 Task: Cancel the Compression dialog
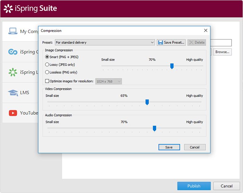pyautogui.click(x=195, y=147)
